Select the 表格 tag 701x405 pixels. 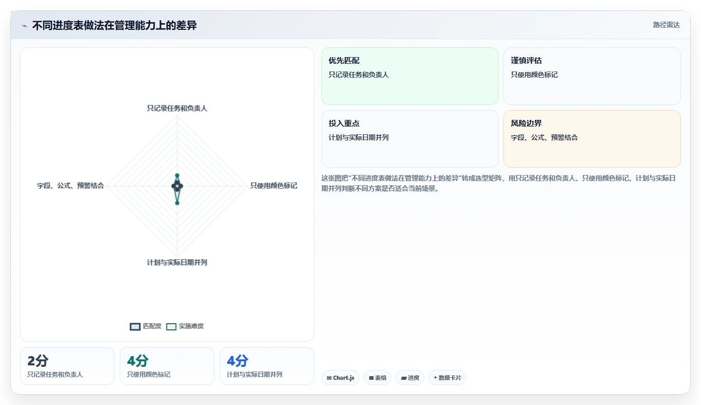(x=378, y=378)
